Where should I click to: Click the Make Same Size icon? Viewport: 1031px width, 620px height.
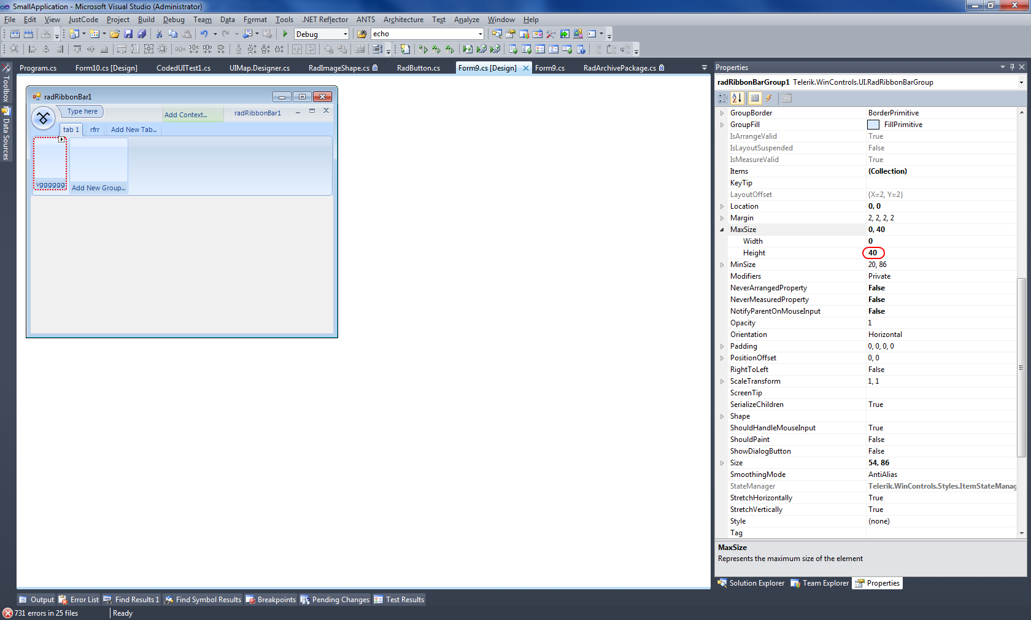pos(149,49)
